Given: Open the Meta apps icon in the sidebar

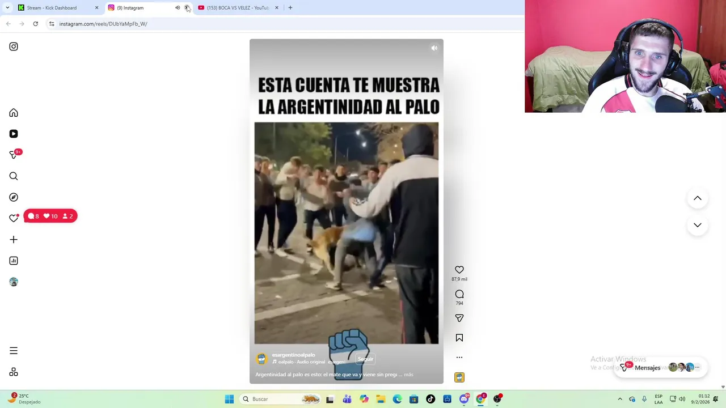Looking at the screenshot, I should [x=14, y=372].
